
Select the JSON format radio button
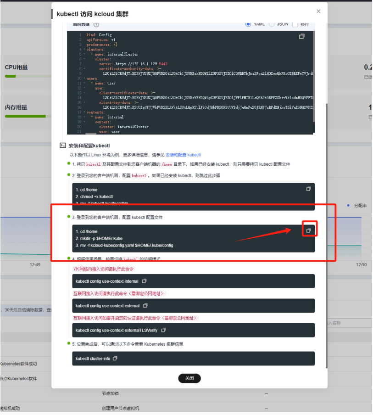point(272,24)
